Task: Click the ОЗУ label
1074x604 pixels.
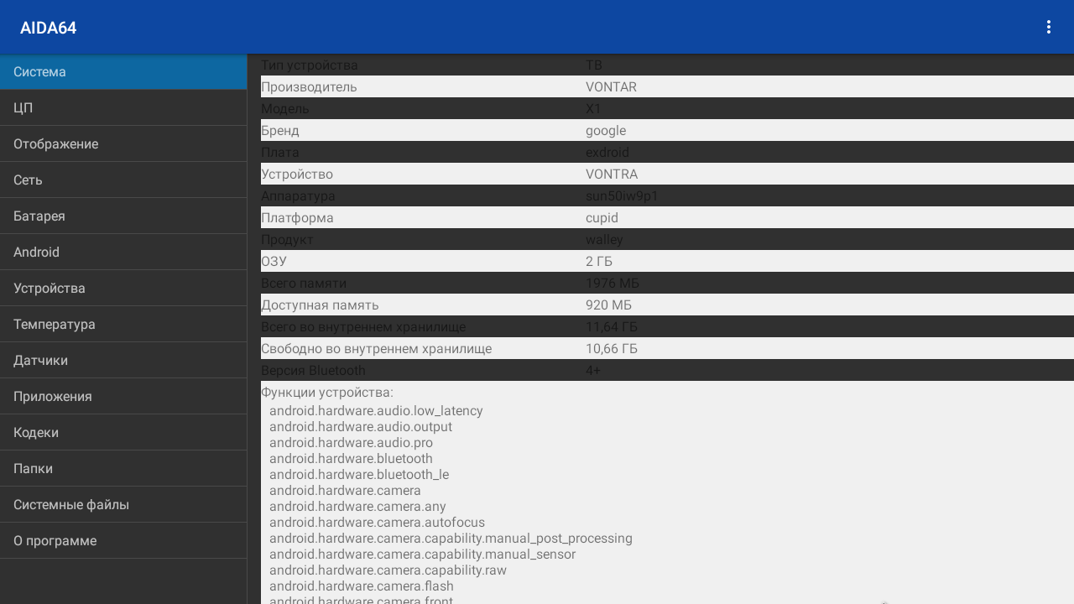Action: (274, 262)
